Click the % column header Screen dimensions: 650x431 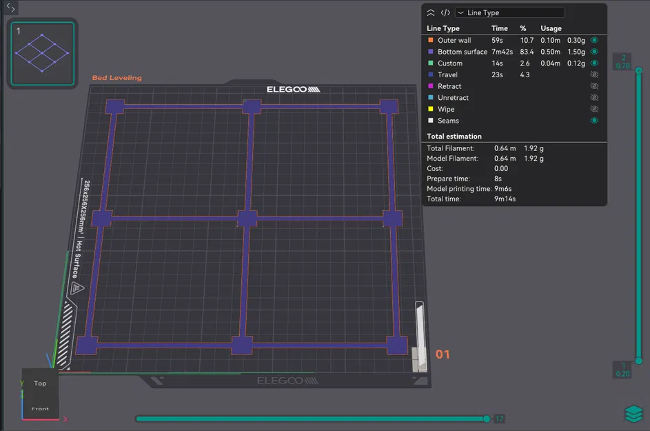pos(523,28)
